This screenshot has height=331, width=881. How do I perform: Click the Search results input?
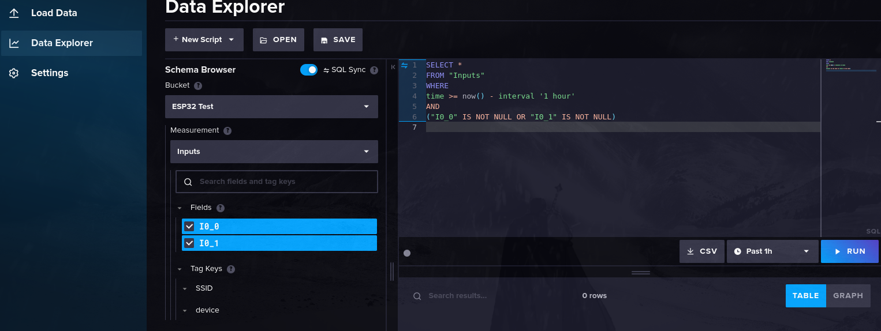[x=491, y=296]
